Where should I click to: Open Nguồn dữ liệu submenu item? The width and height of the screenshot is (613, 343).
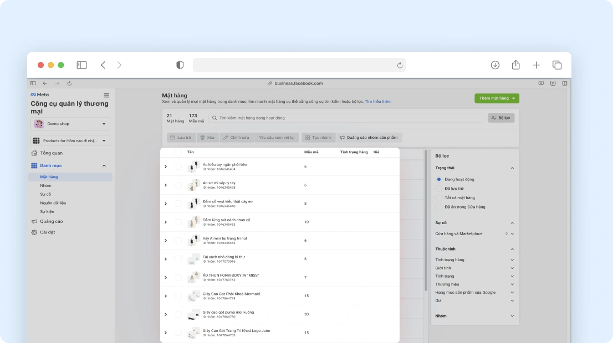coord(53,203)
